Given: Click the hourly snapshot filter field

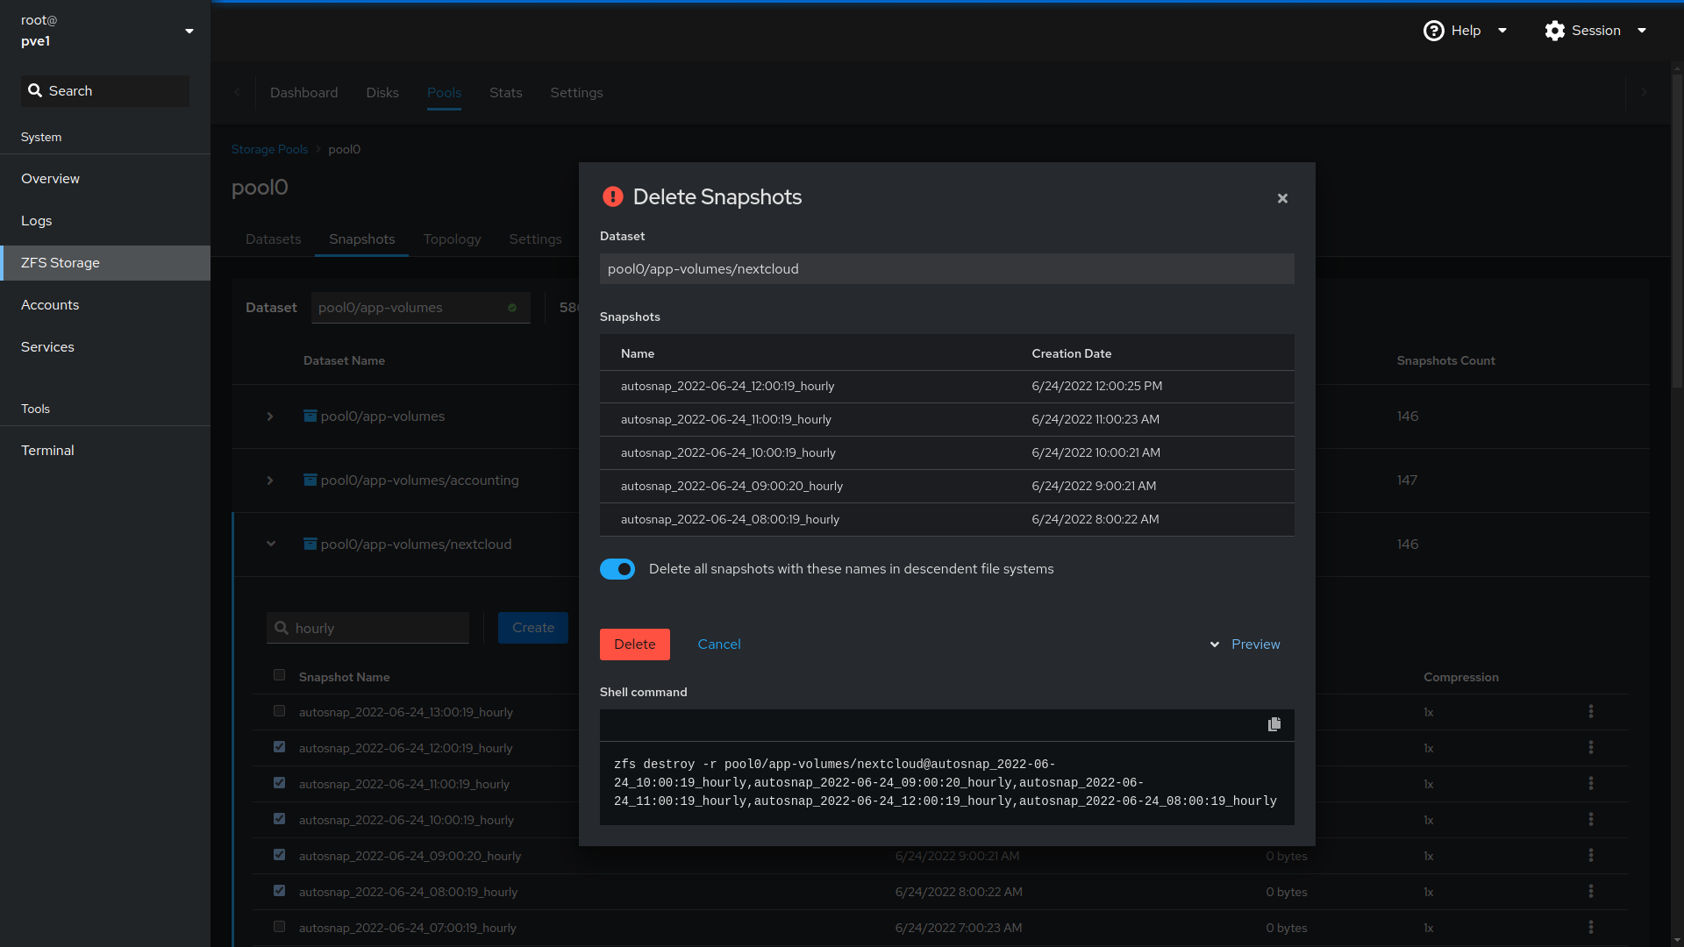Looking at the screenshot, I should tap(367, 628).
